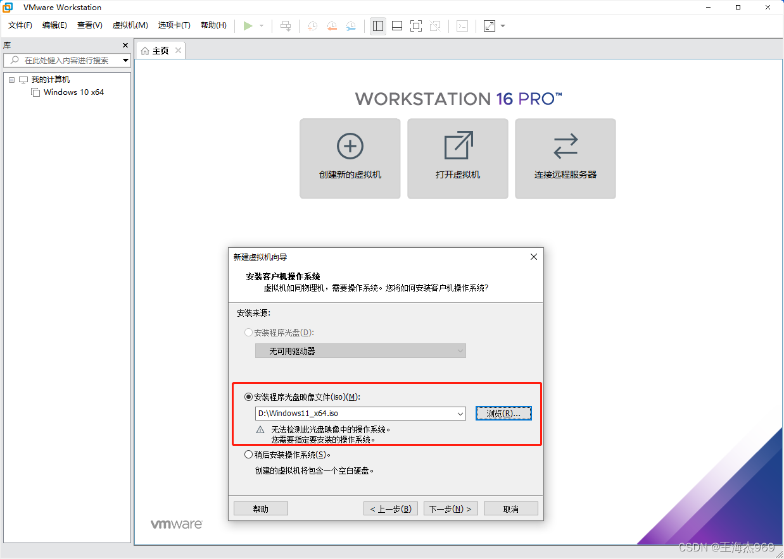This screenshot has height=559, width=784.
Task: Click the WORKSTATION 16 PRO heading
Action: point(458,99)
